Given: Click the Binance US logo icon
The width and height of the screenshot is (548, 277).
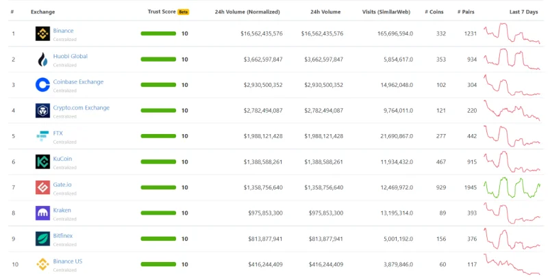Looking at the screenshot, I should point(42,264).
